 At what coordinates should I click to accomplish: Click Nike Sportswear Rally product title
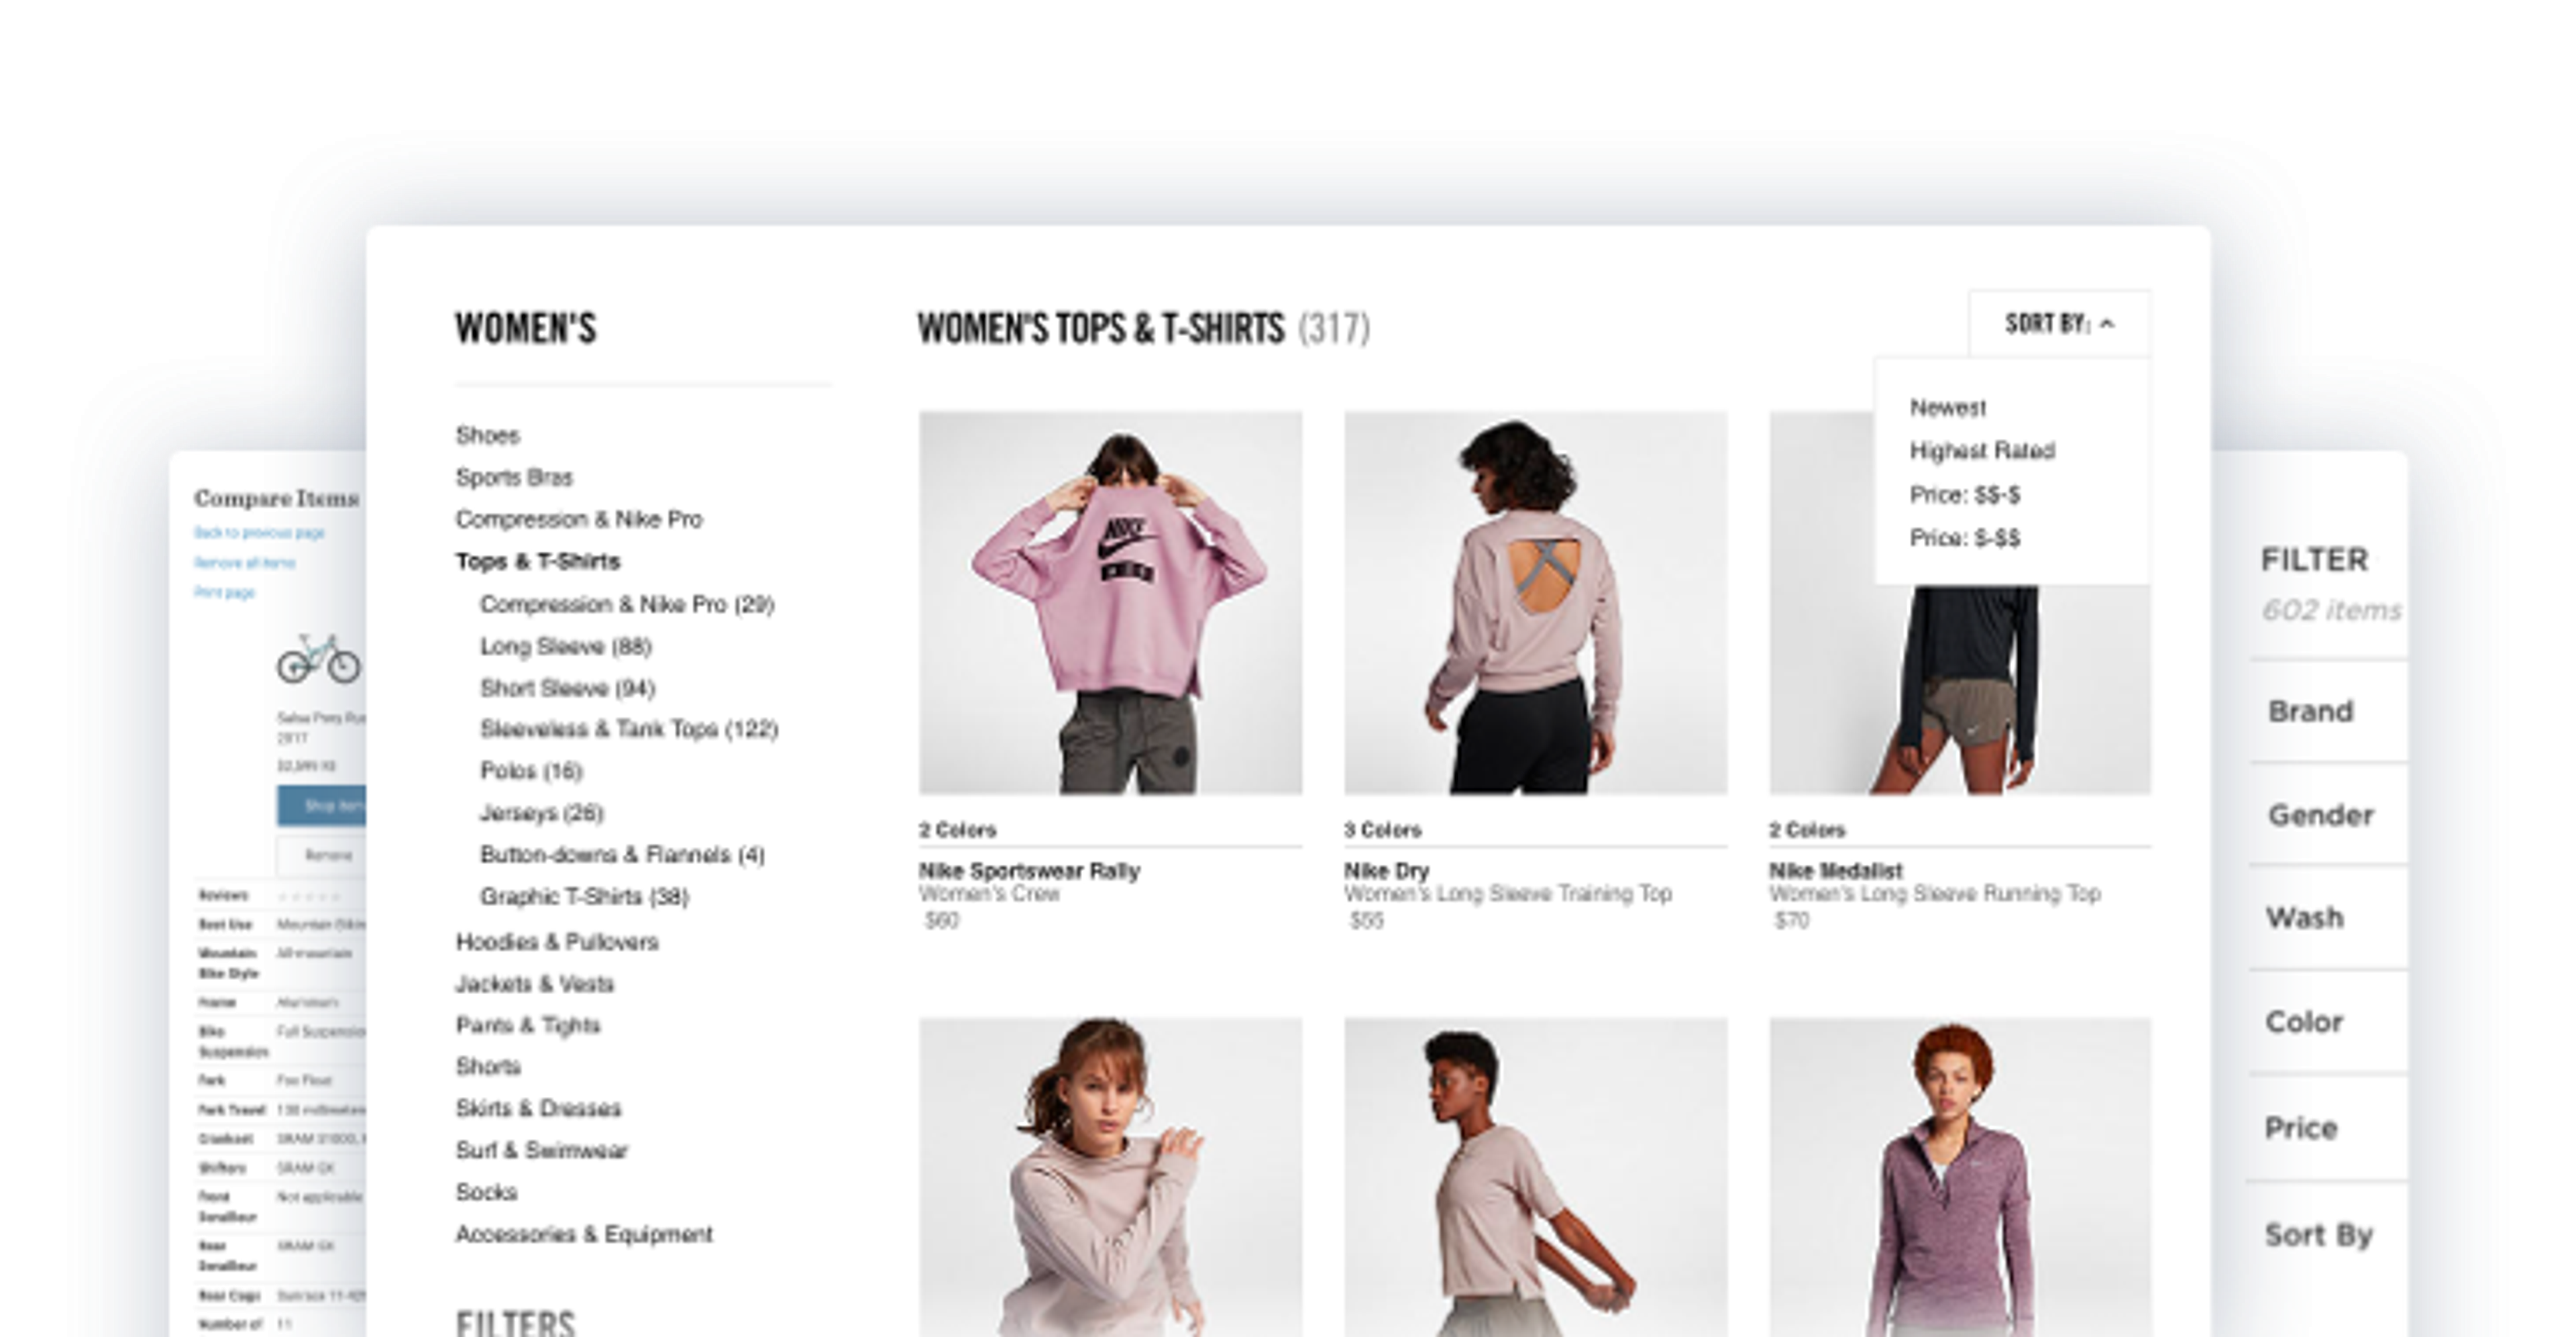[x=1029, y=871]
